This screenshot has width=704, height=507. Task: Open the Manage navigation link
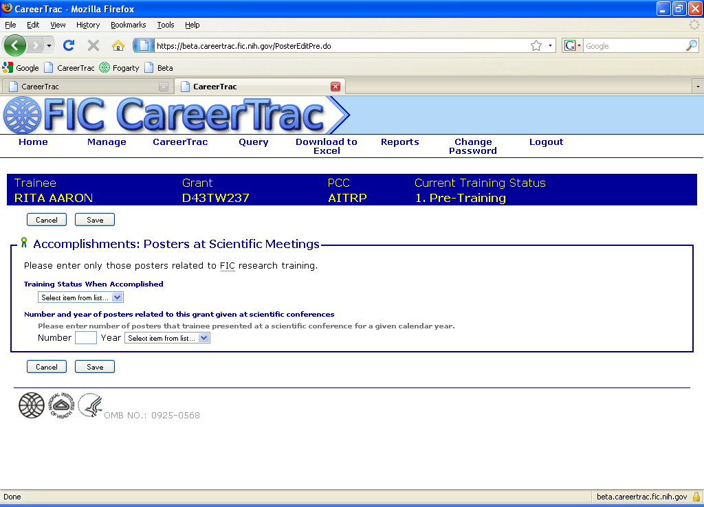coord(107,142)
